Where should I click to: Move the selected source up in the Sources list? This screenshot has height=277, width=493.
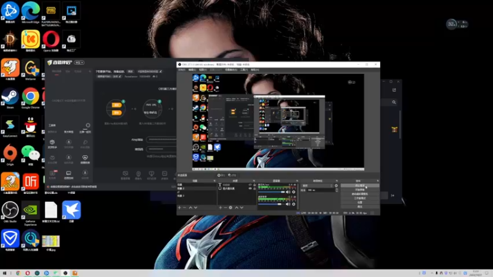[237, 207]
